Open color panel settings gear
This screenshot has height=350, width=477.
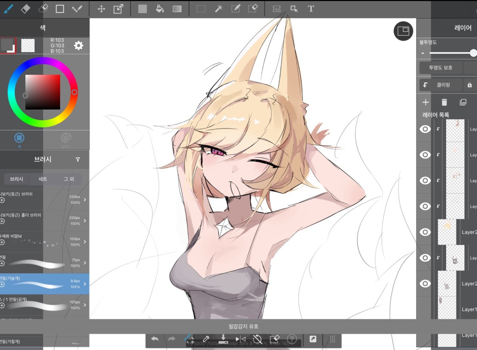(79, 46)
